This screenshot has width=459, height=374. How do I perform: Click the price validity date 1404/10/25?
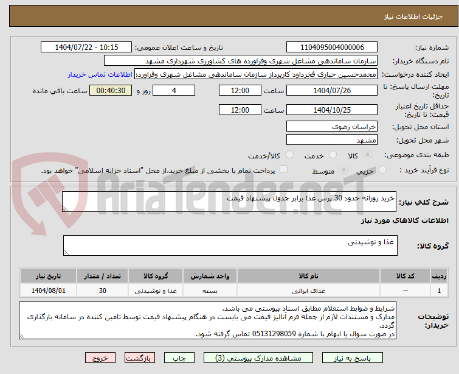tap(332, 110)
